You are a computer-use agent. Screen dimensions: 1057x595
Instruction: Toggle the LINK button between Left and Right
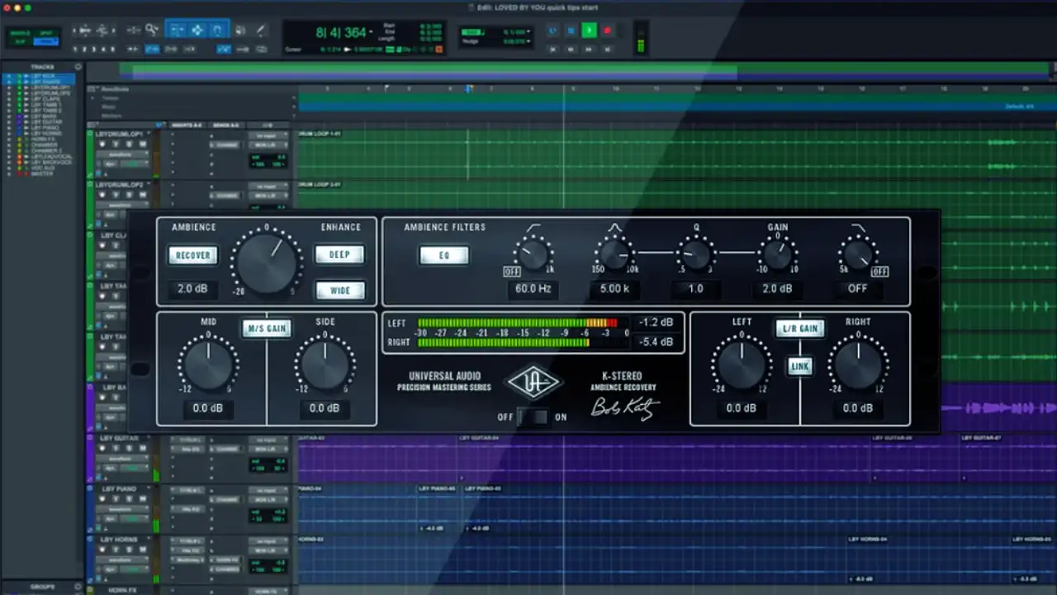click(800, 366)
